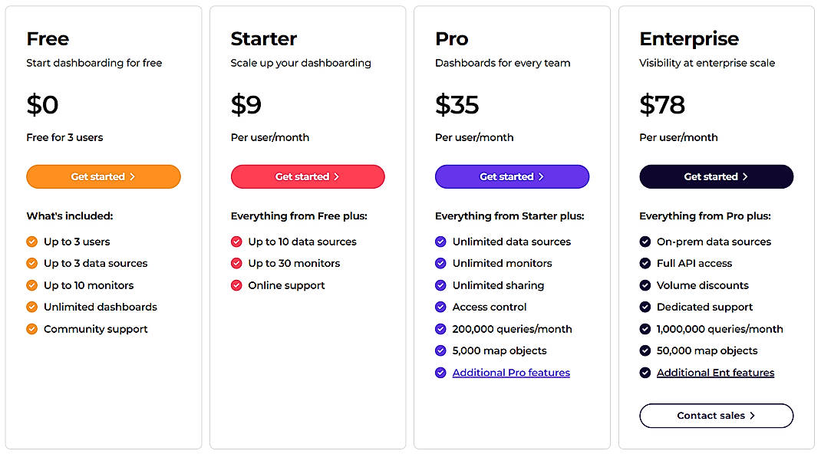821x454 pixels.
Task: Select the checkmark beside Access control
Action: (440, 307)
